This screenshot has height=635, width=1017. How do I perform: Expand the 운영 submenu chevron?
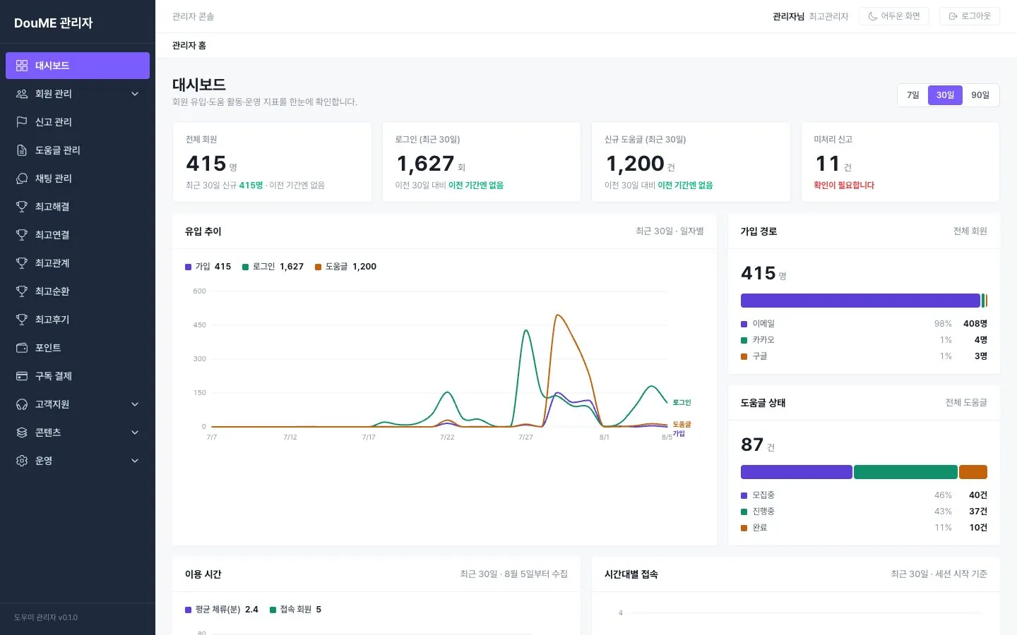click(135, 461)
